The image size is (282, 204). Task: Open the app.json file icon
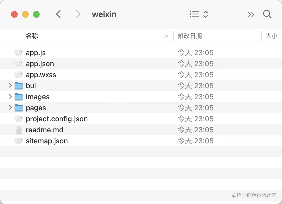(x=18, y=63)
